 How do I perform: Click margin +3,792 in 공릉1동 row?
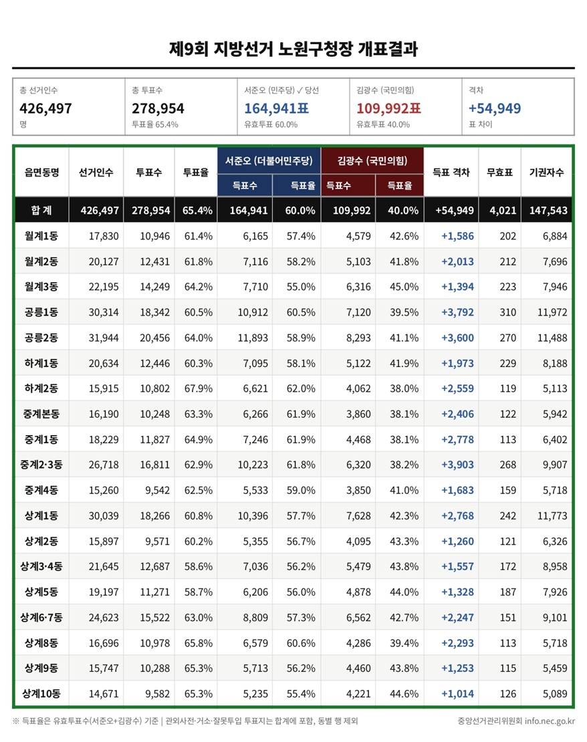[457, 312]
